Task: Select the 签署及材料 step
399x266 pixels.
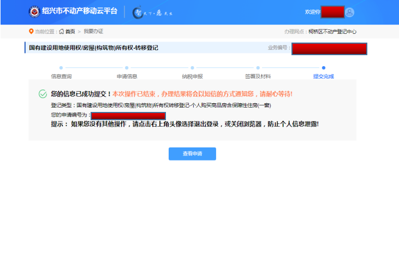Action: pos(258,76)
